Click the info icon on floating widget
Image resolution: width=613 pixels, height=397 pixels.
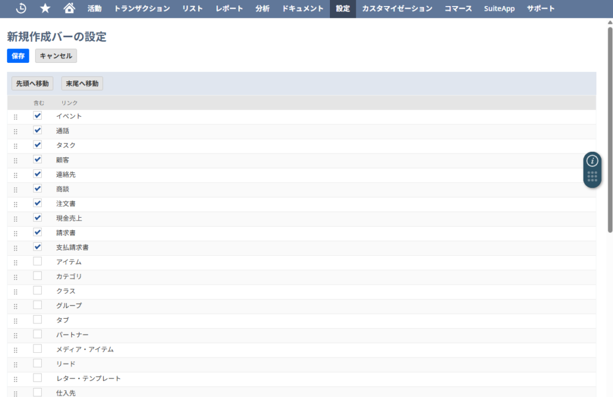592,161
